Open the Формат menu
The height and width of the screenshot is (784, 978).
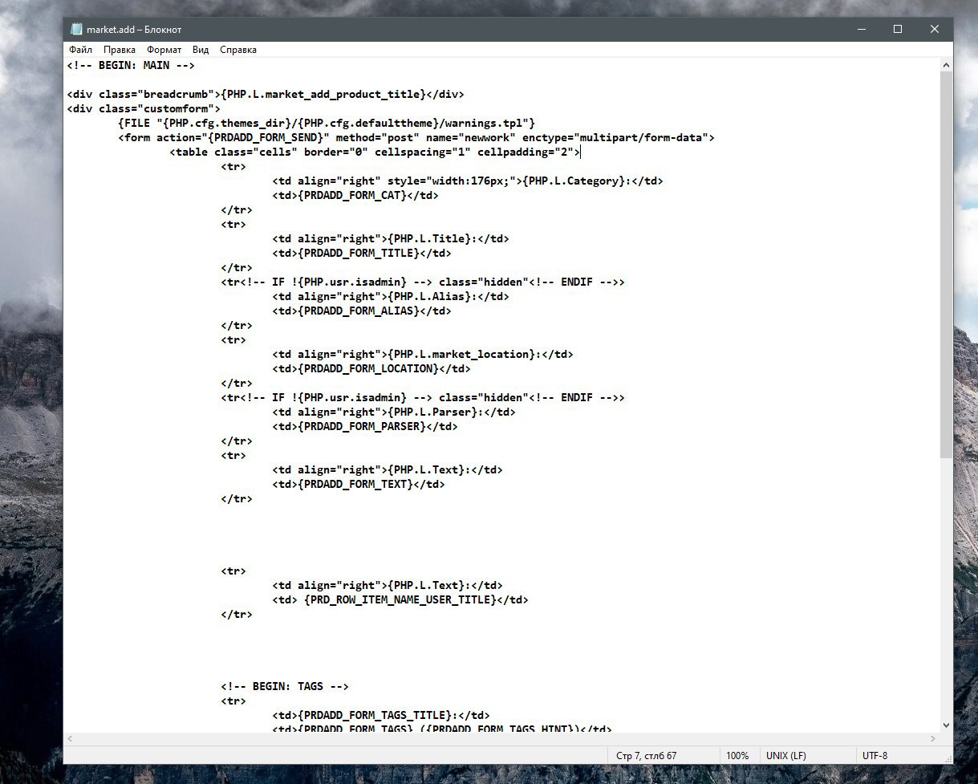[164, 50]
